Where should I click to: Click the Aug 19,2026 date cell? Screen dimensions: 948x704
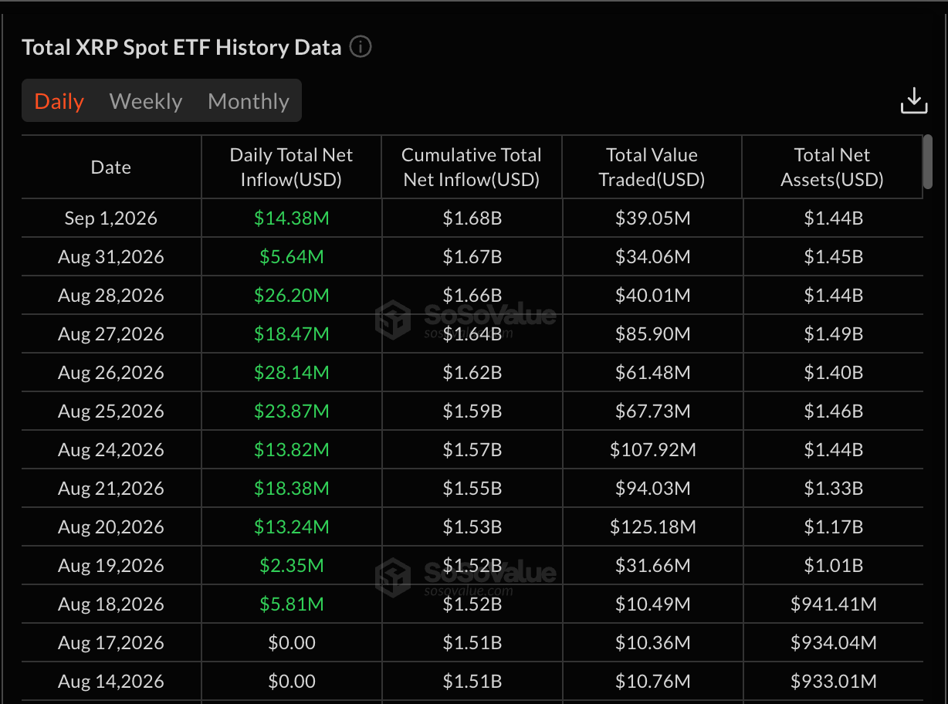click(111, 566)
